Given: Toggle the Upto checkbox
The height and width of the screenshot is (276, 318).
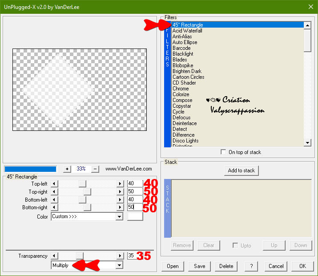Looking at the screenshot, I should [x=235, y=245].
